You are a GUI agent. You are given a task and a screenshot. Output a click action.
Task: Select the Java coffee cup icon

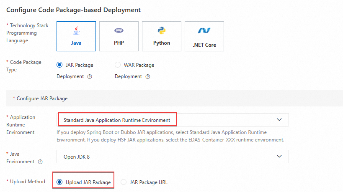click(76, 31)
